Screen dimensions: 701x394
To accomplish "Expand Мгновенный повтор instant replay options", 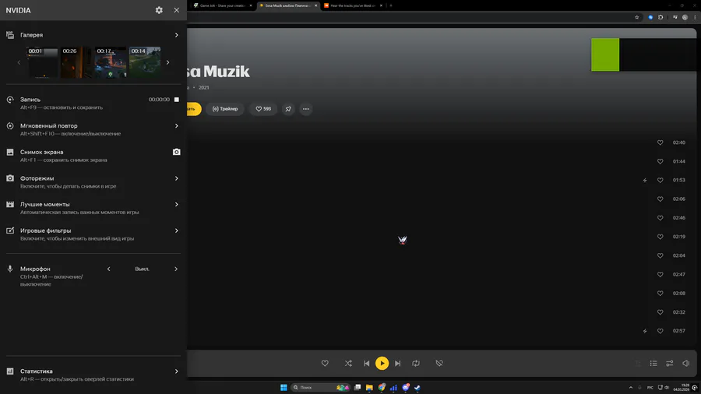I will tap(176, 126).
